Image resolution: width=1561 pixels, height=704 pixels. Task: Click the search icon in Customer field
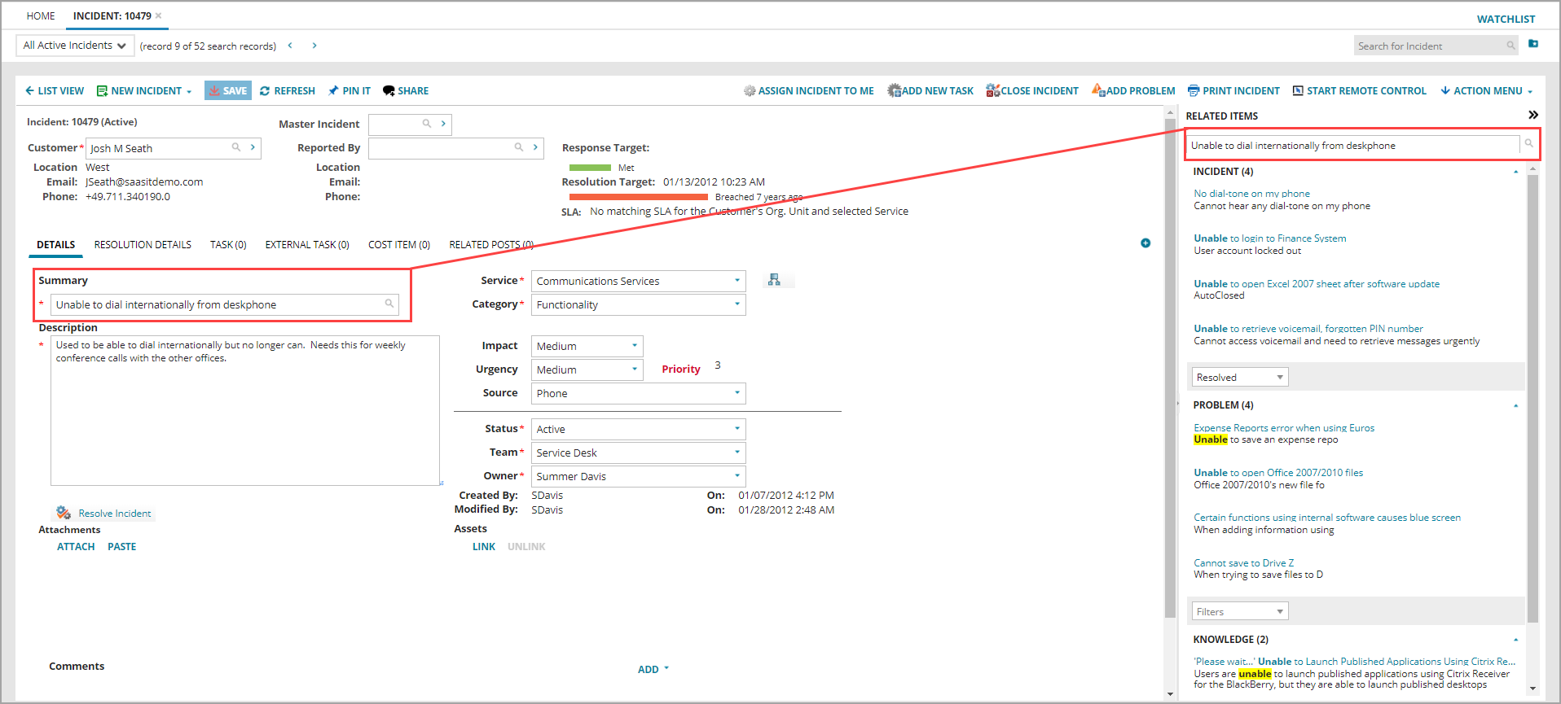pos(236,147)
